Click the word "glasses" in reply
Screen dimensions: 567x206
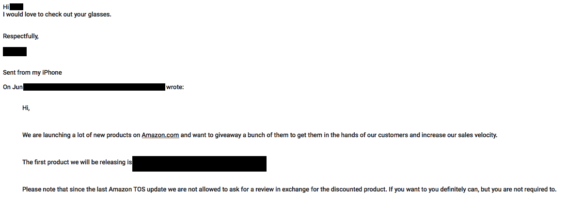pyautogui.click(x=99, y=15)
